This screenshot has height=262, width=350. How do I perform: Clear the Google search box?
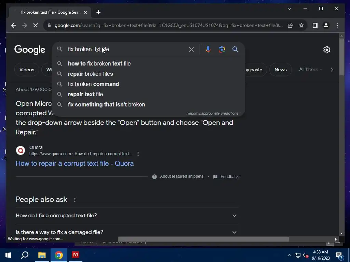[191, 49]
